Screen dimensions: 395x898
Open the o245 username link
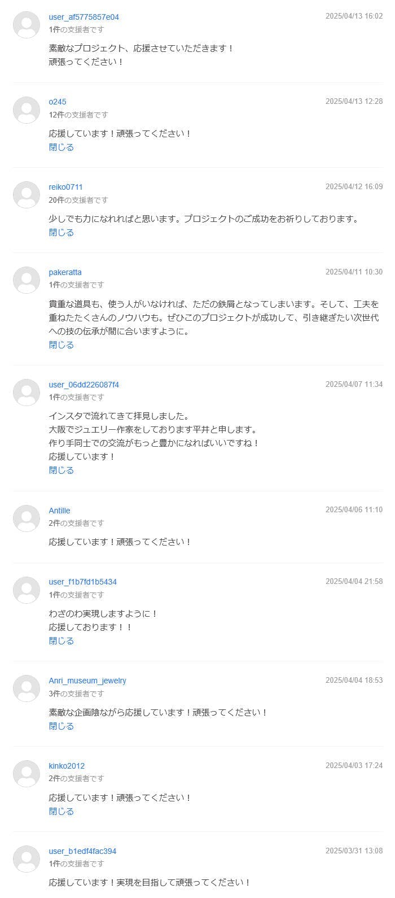point(58,102)
